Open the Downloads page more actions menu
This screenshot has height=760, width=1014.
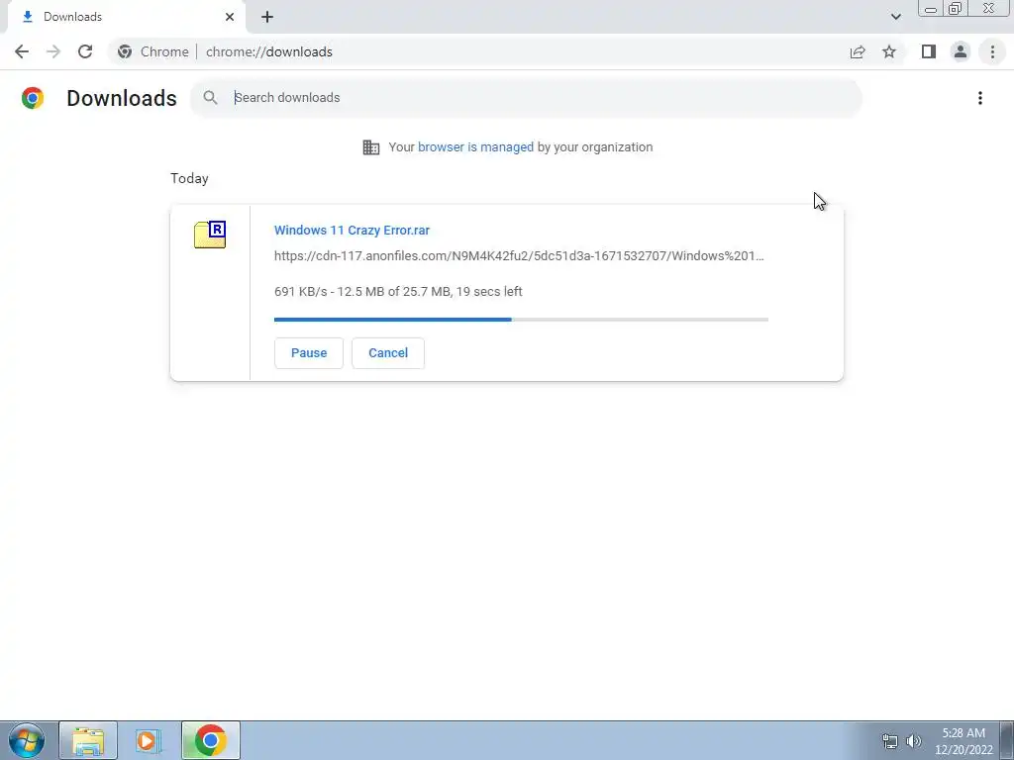[980, 98]
